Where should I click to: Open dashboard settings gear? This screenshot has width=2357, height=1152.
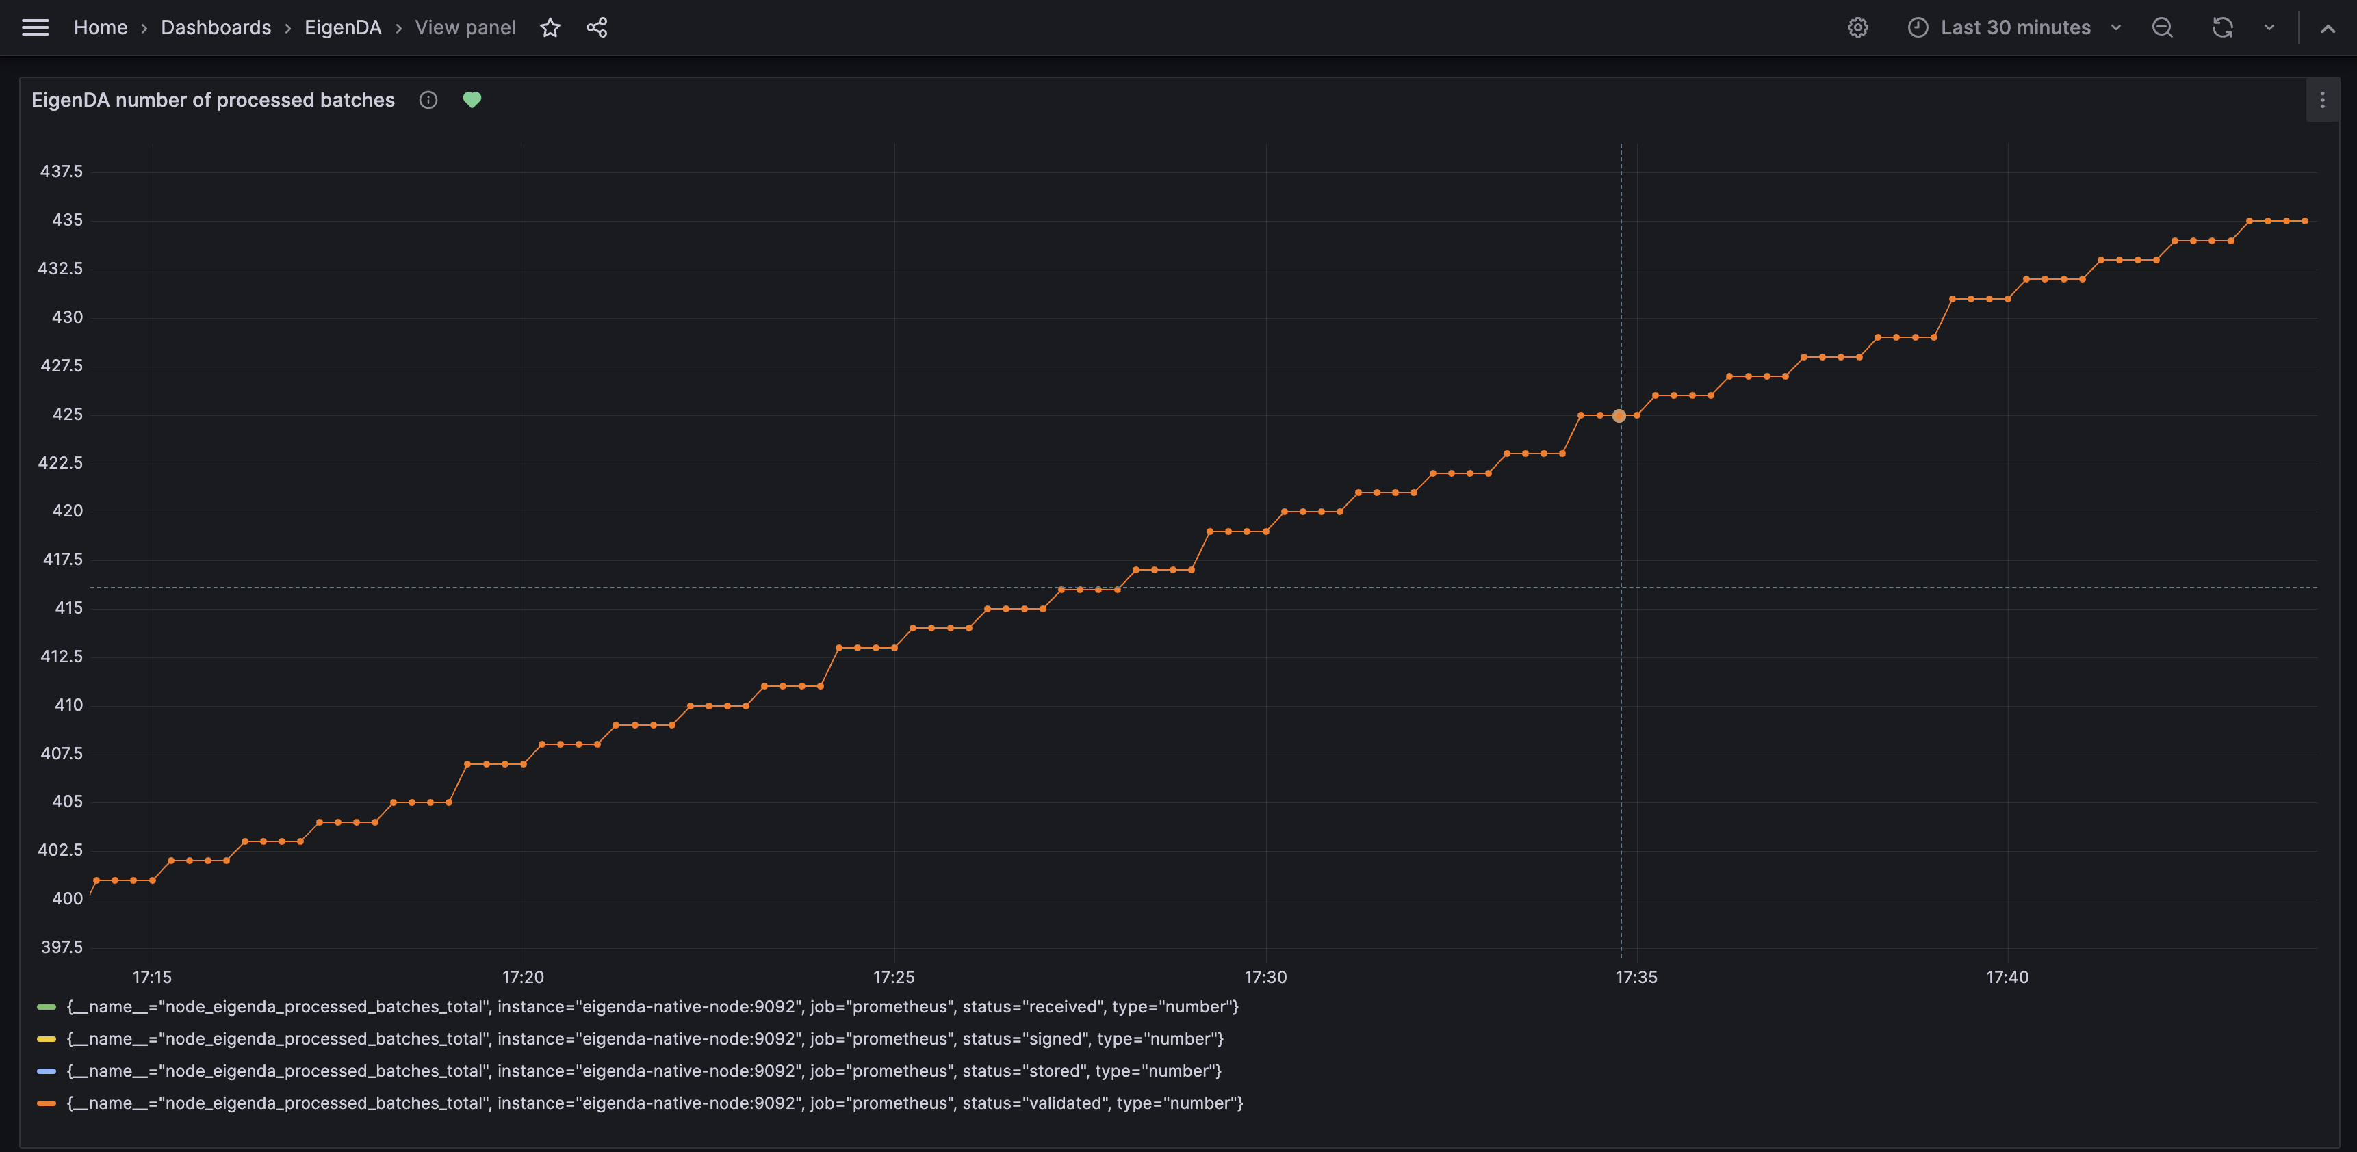[x=1857, y=27]
